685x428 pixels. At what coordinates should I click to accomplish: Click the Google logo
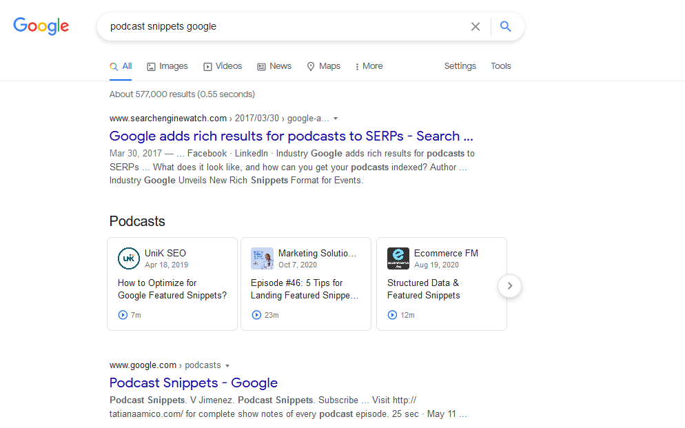(x=41, y=26)
